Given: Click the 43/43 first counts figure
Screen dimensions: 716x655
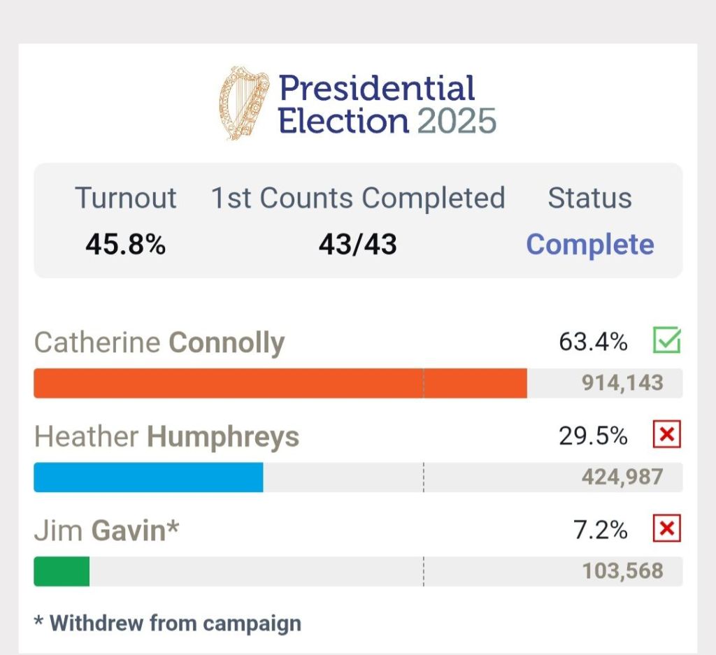Looking at the screenshot, I should [358, 245].
